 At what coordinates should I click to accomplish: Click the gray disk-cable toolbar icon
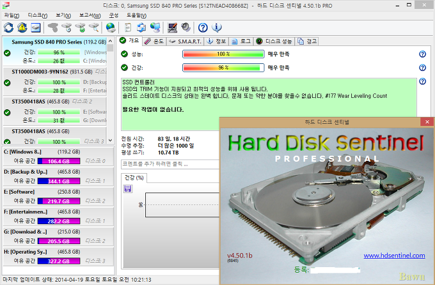52,27
